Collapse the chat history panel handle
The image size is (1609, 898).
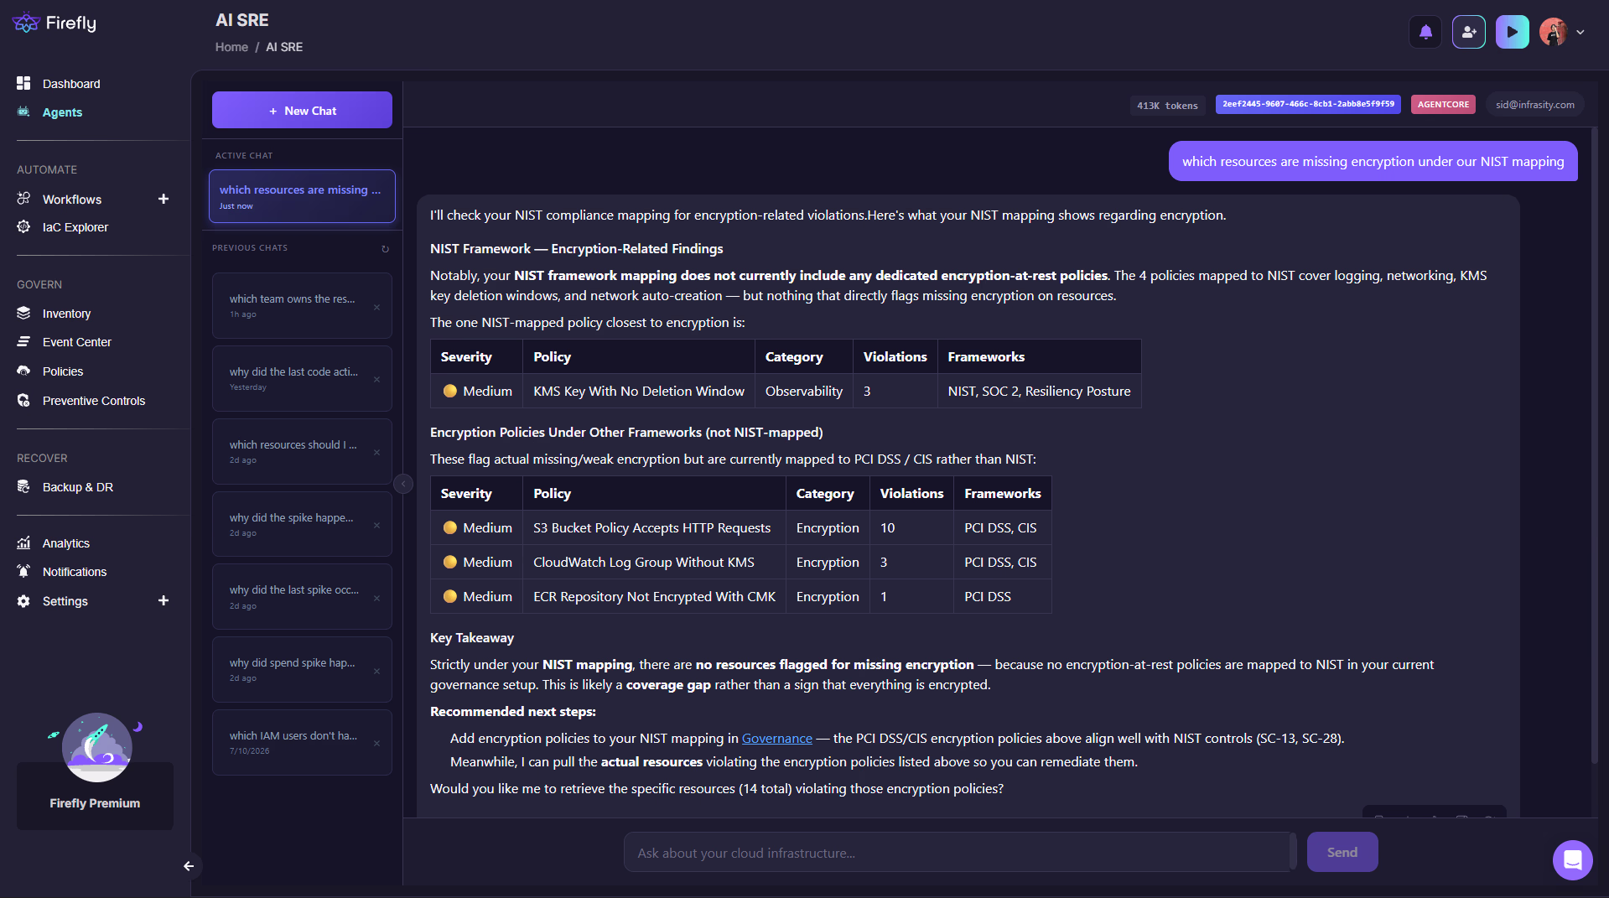(x=403, y=484)
